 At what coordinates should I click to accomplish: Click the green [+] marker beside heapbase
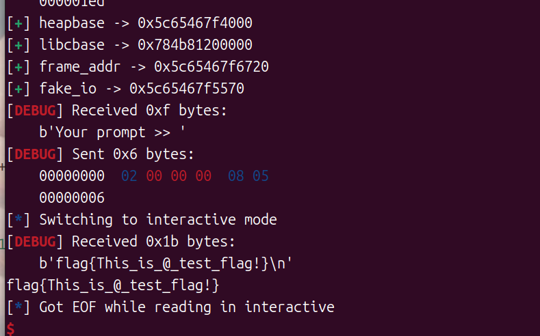[18, 23]
